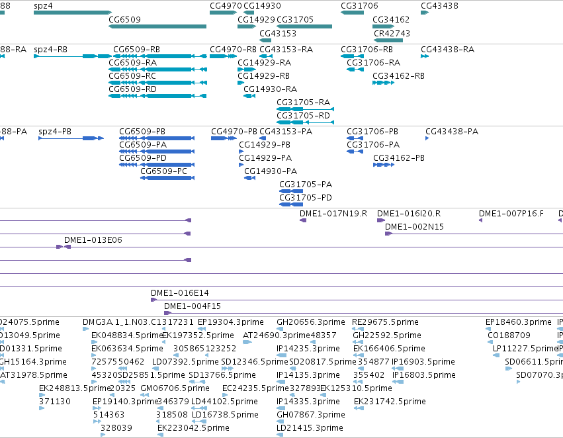The height and width of the screenshot is (438, 563).
Task: Click the C0188709 EST label
Action: click(x=509, y=335)
